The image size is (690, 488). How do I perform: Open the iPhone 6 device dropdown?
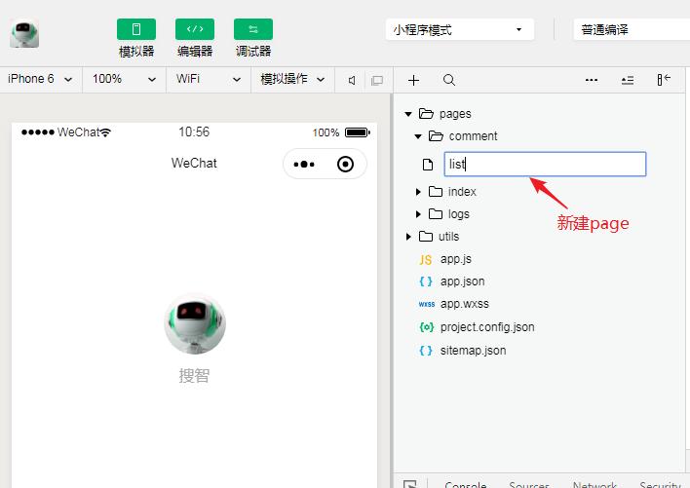point(41,80)
